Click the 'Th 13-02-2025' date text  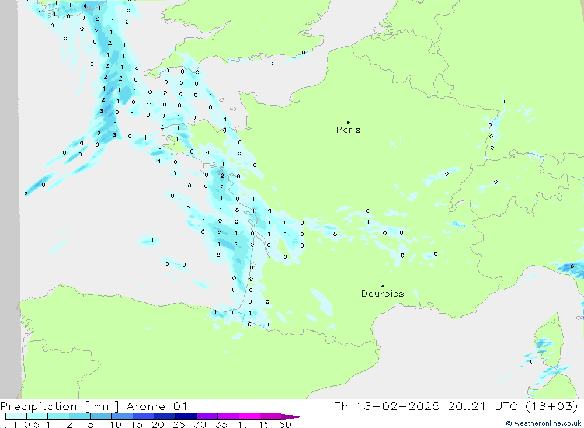pyautogui.click(x=387, y=406)
